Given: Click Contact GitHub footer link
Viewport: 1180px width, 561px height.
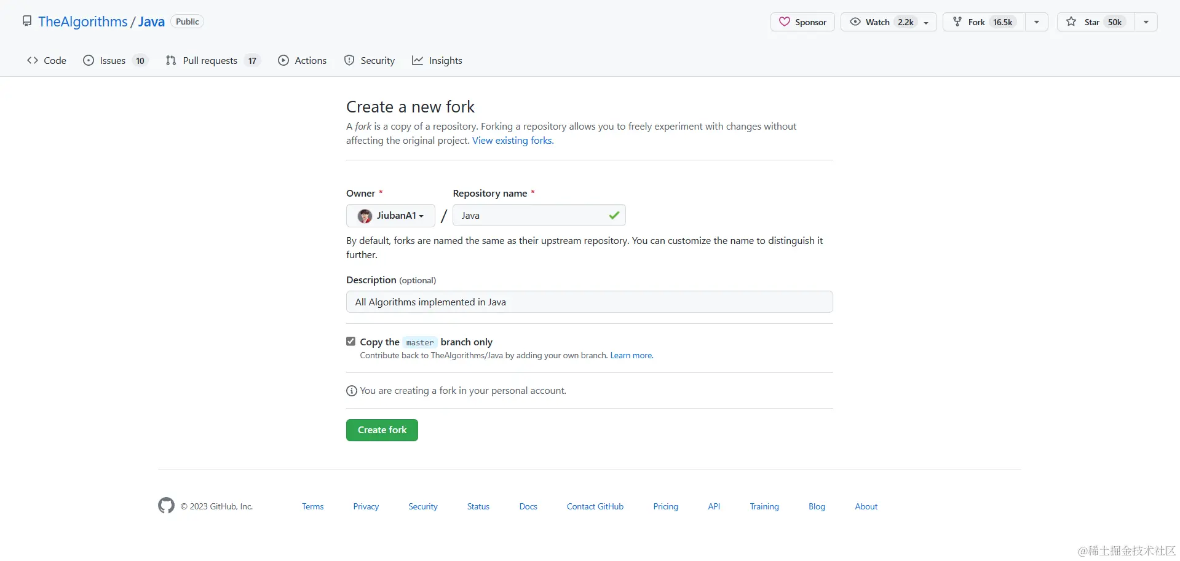Looking at the screenshot, I should pyautogui.click(x=595, y=506).
